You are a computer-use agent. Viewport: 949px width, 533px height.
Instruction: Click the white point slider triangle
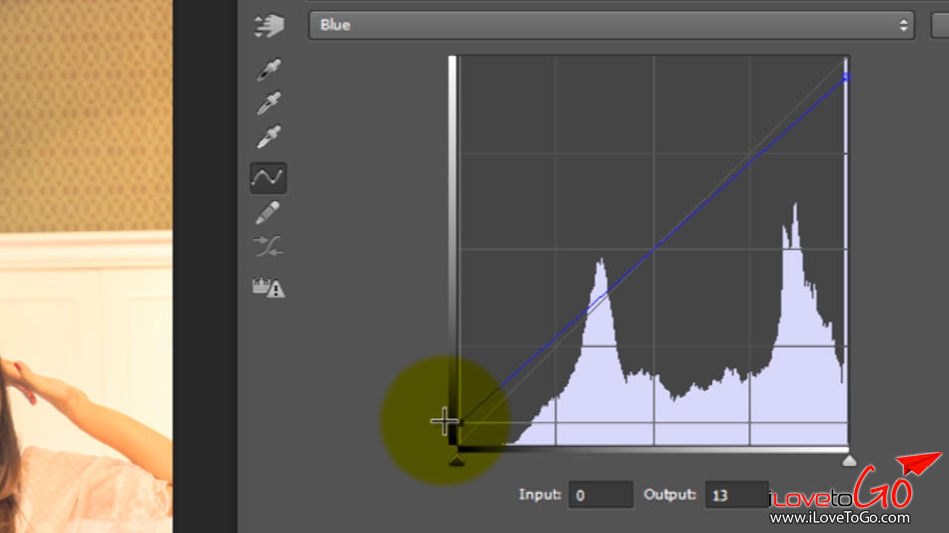pyautogui.click(x=848, y=461)
